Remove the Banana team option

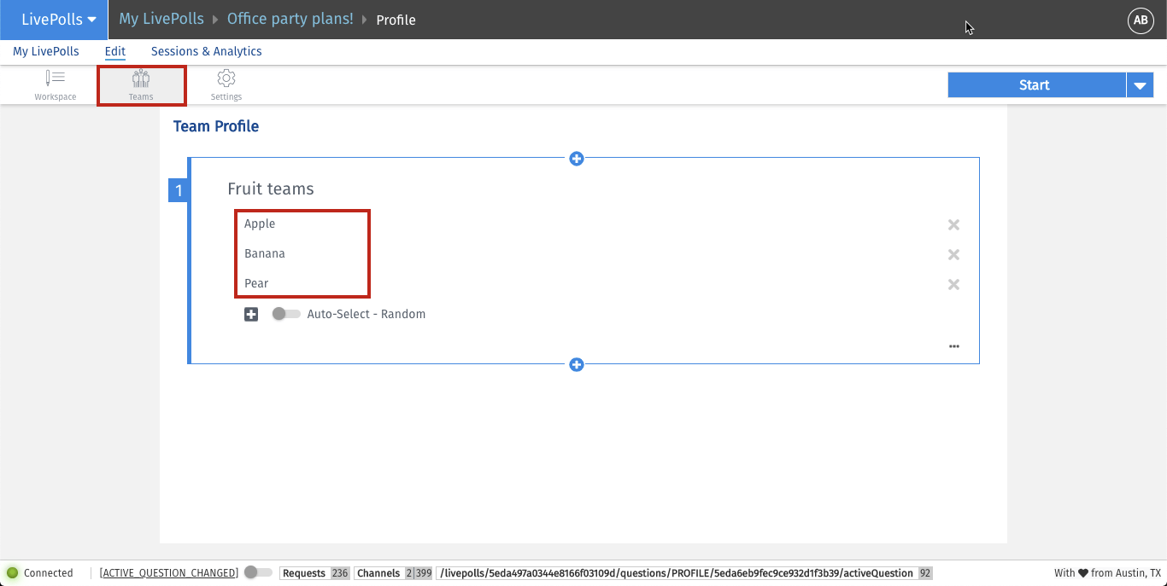(x=953, y=255)
